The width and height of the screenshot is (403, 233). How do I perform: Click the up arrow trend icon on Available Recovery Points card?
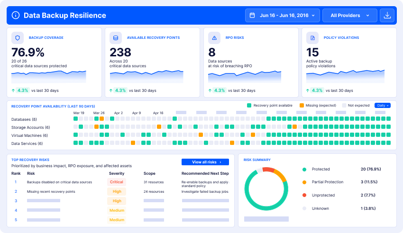[111, 90]
